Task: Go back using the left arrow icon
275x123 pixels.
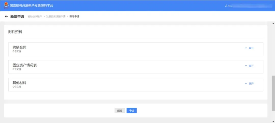Action: click(6, 16)
